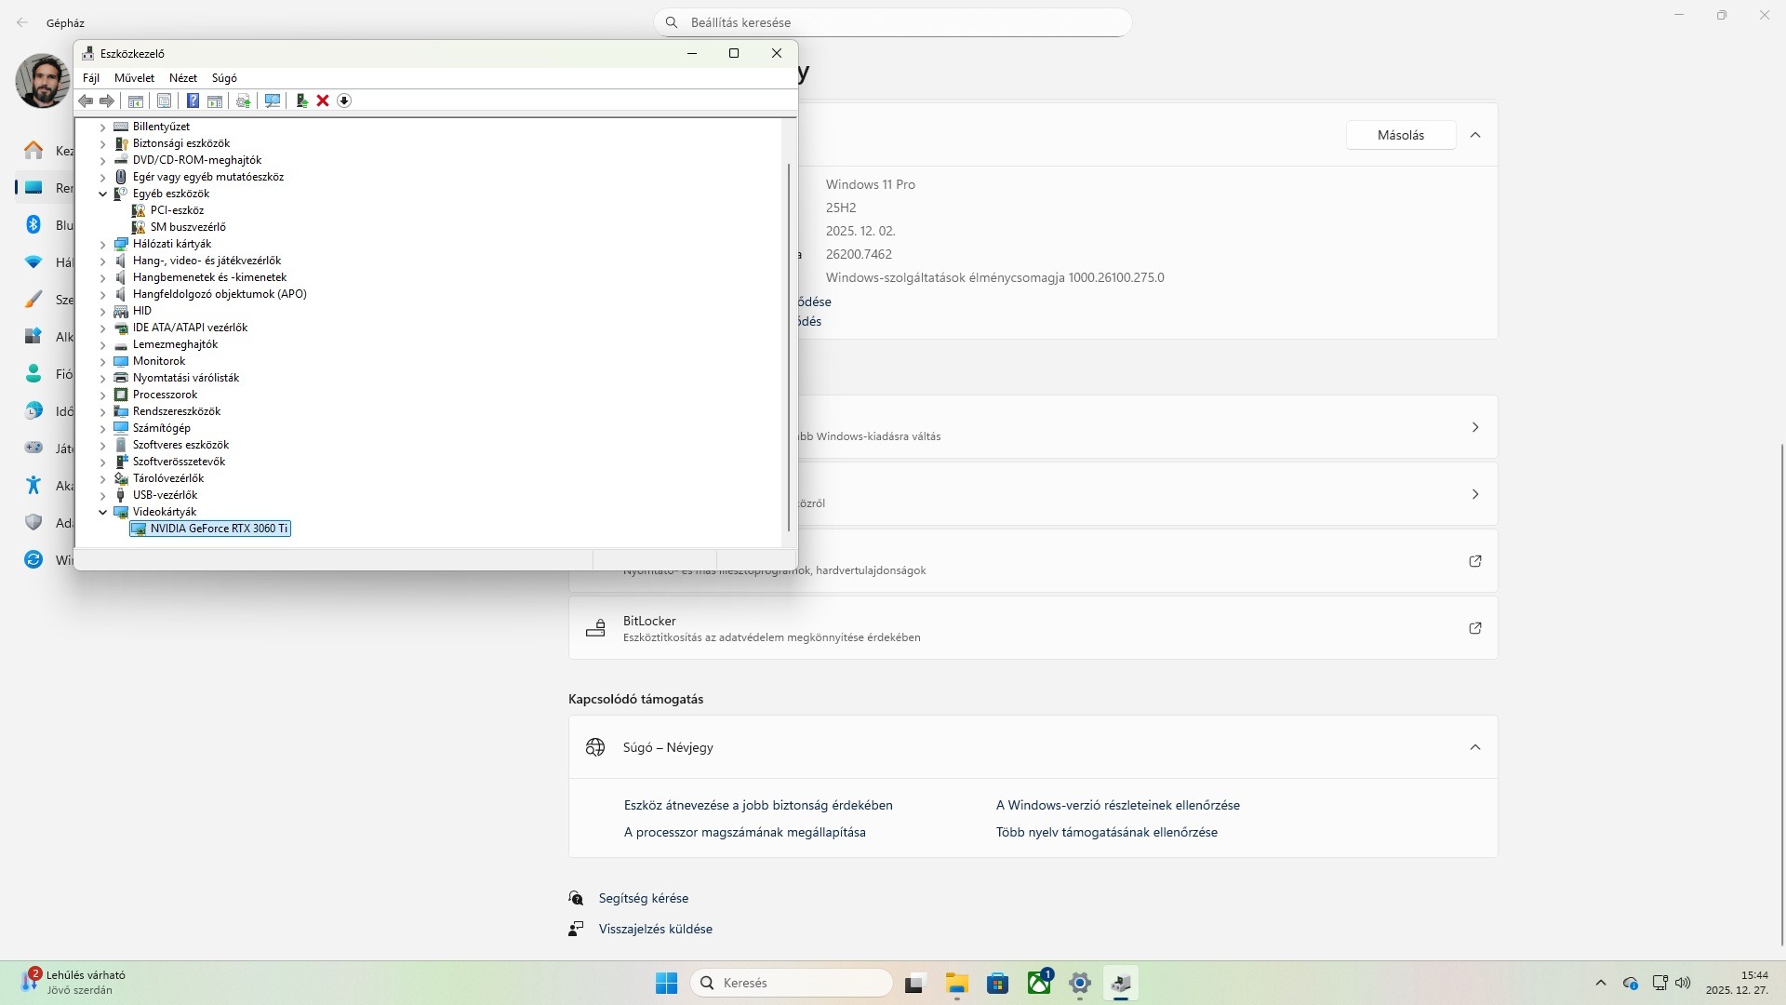Click the red X uninstall device icon
The height and width of the screenshot is (1005, 1786).
(323, 100)
